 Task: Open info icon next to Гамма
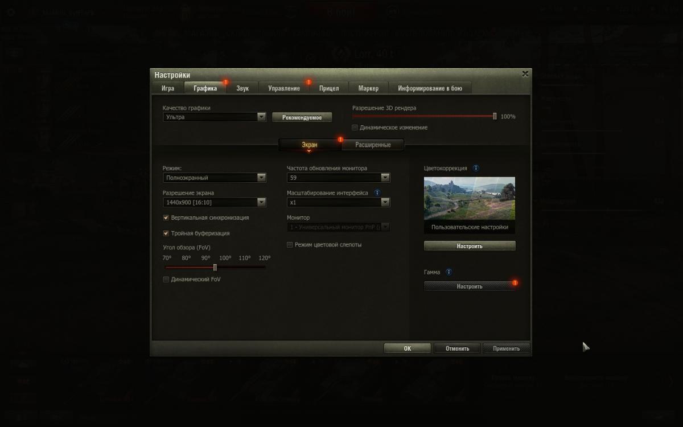tap(449, 272)
